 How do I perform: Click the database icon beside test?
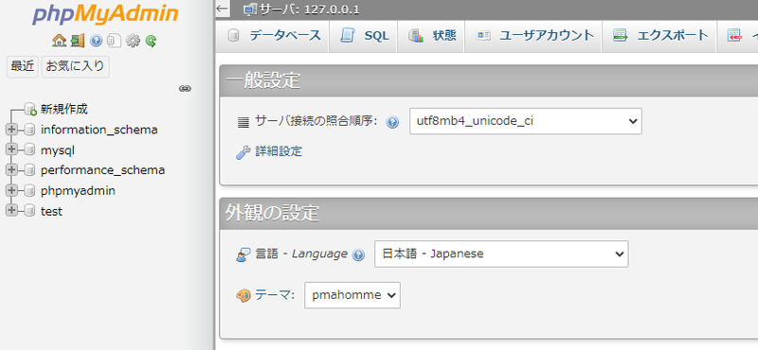29,211
